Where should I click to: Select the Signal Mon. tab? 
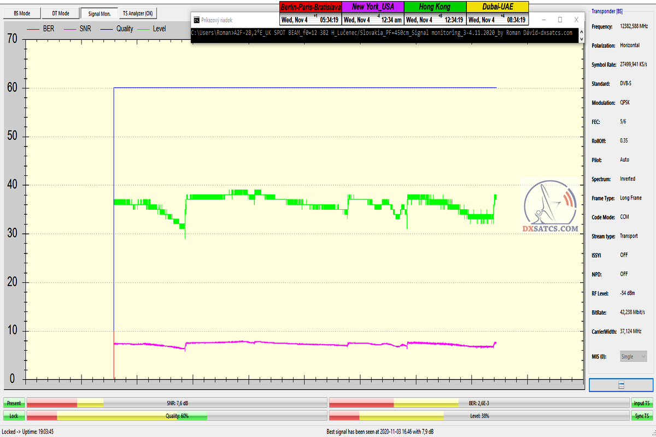(99, 13)
